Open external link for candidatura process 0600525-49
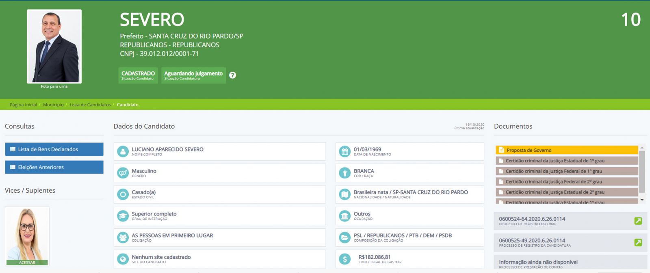650x273 pixels. [x=638, y=243]
